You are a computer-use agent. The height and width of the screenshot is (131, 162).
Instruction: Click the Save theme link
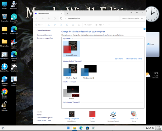(x=119, y=59)
